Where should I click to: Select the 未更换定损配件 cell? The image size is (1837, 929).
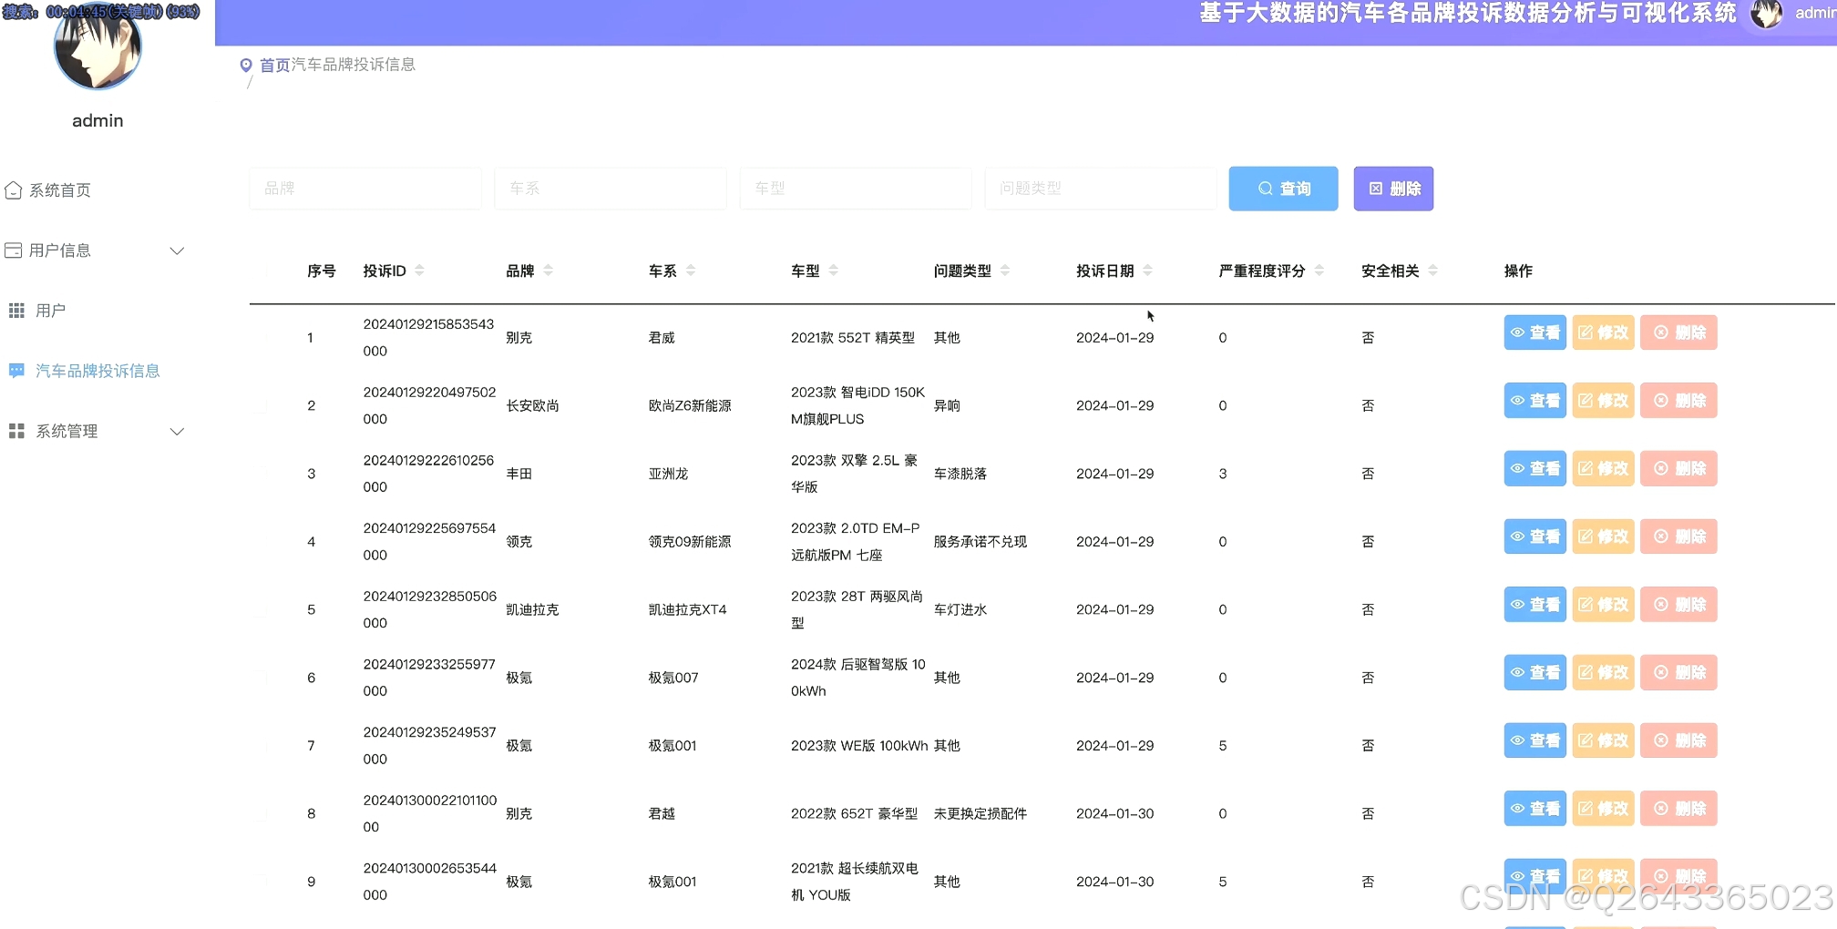pos(980,813)
